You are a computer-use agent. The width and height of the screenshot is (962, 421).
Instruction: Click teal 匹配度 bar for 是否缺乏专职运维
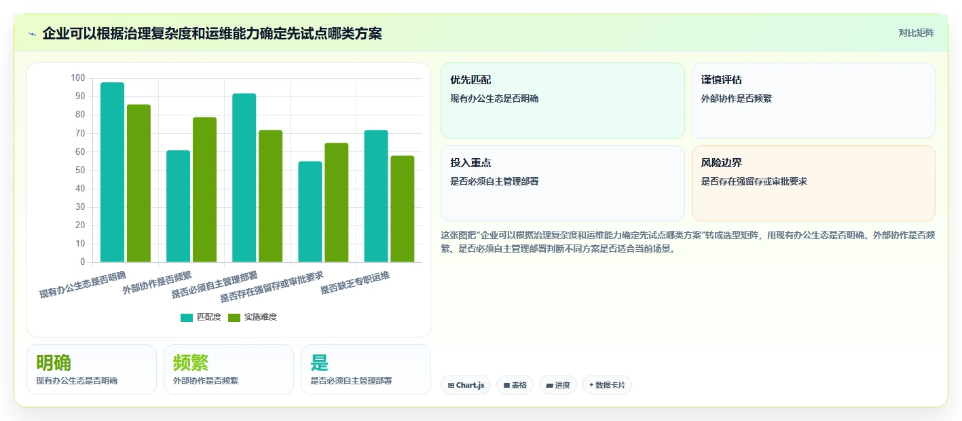point(376,196)
